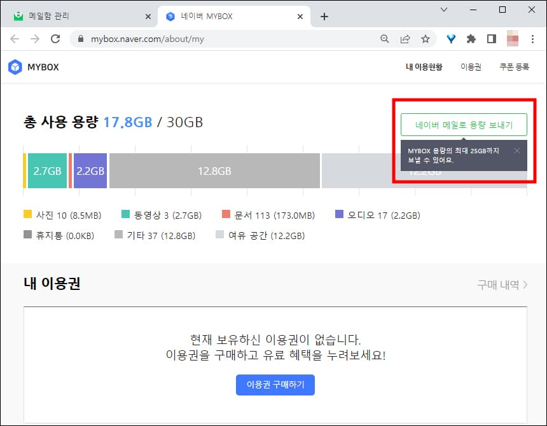547x426 pixels.
Task: Click the 네이버 메일로 용량 보내기 button
Action: point(464,125)
